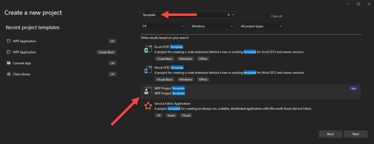Choose the WPF Project Template icon
The height and width of the screenshot is (144, 374).
click(x=148, y=91)
